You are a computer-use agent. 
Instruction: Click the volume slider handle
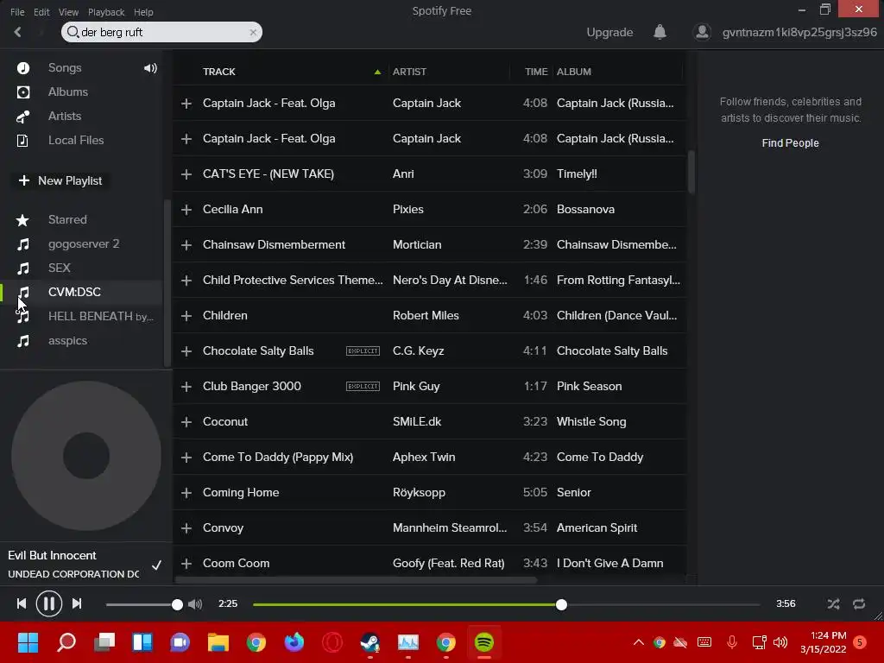pyautogui.click(x=177, y=604)
